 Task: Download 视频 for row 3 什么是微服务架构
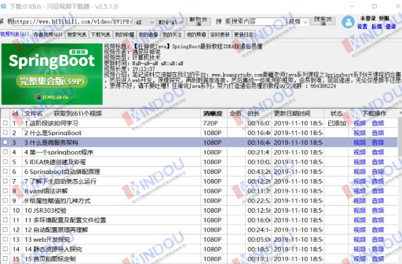pos(359,143)
